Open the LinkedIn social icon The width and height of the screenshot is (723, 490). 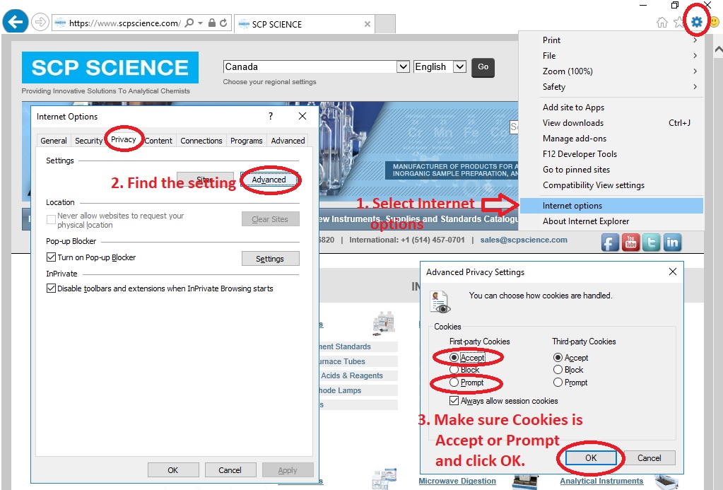tap(672, 243)
